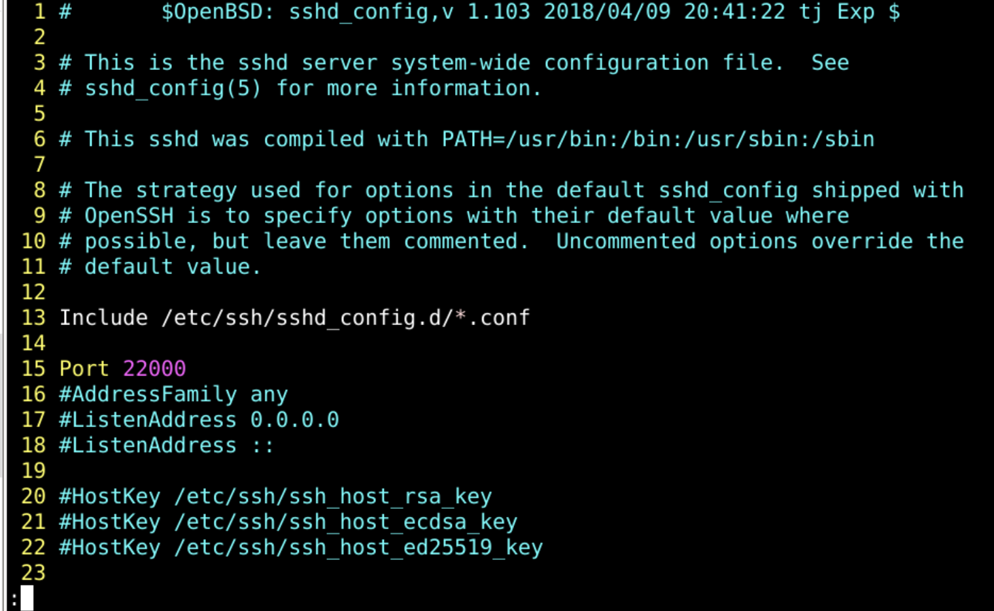Click the word Uncommented on line 10
Image resolution: width=994 pixels, height=611 pixels.
pos(626,241)
